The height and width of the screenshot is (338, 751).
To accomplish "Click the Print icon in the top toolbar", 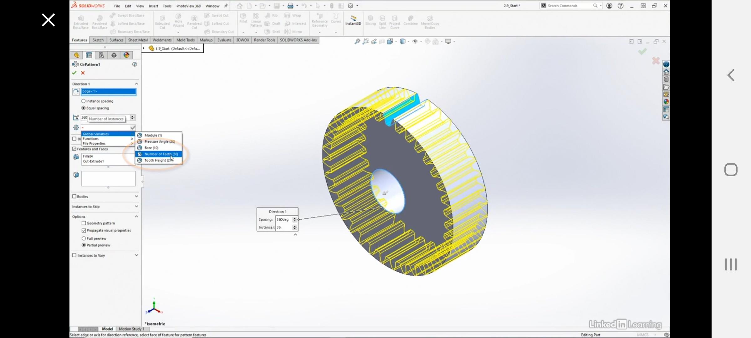I will [x=290, y=6].
